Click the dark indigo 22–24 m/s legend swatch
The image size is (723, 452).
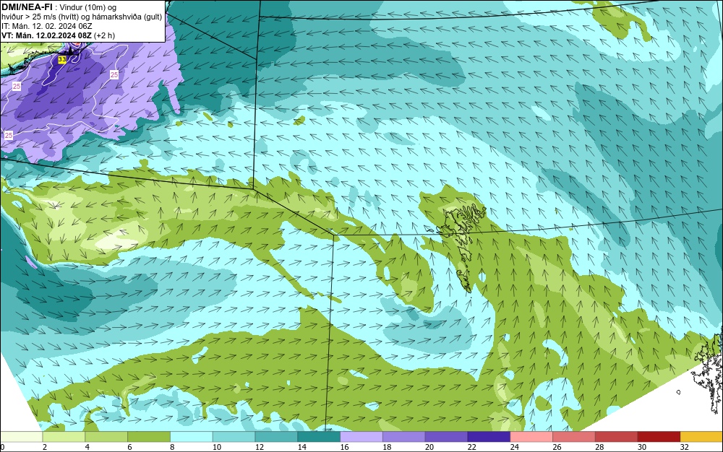click(489, 437)
